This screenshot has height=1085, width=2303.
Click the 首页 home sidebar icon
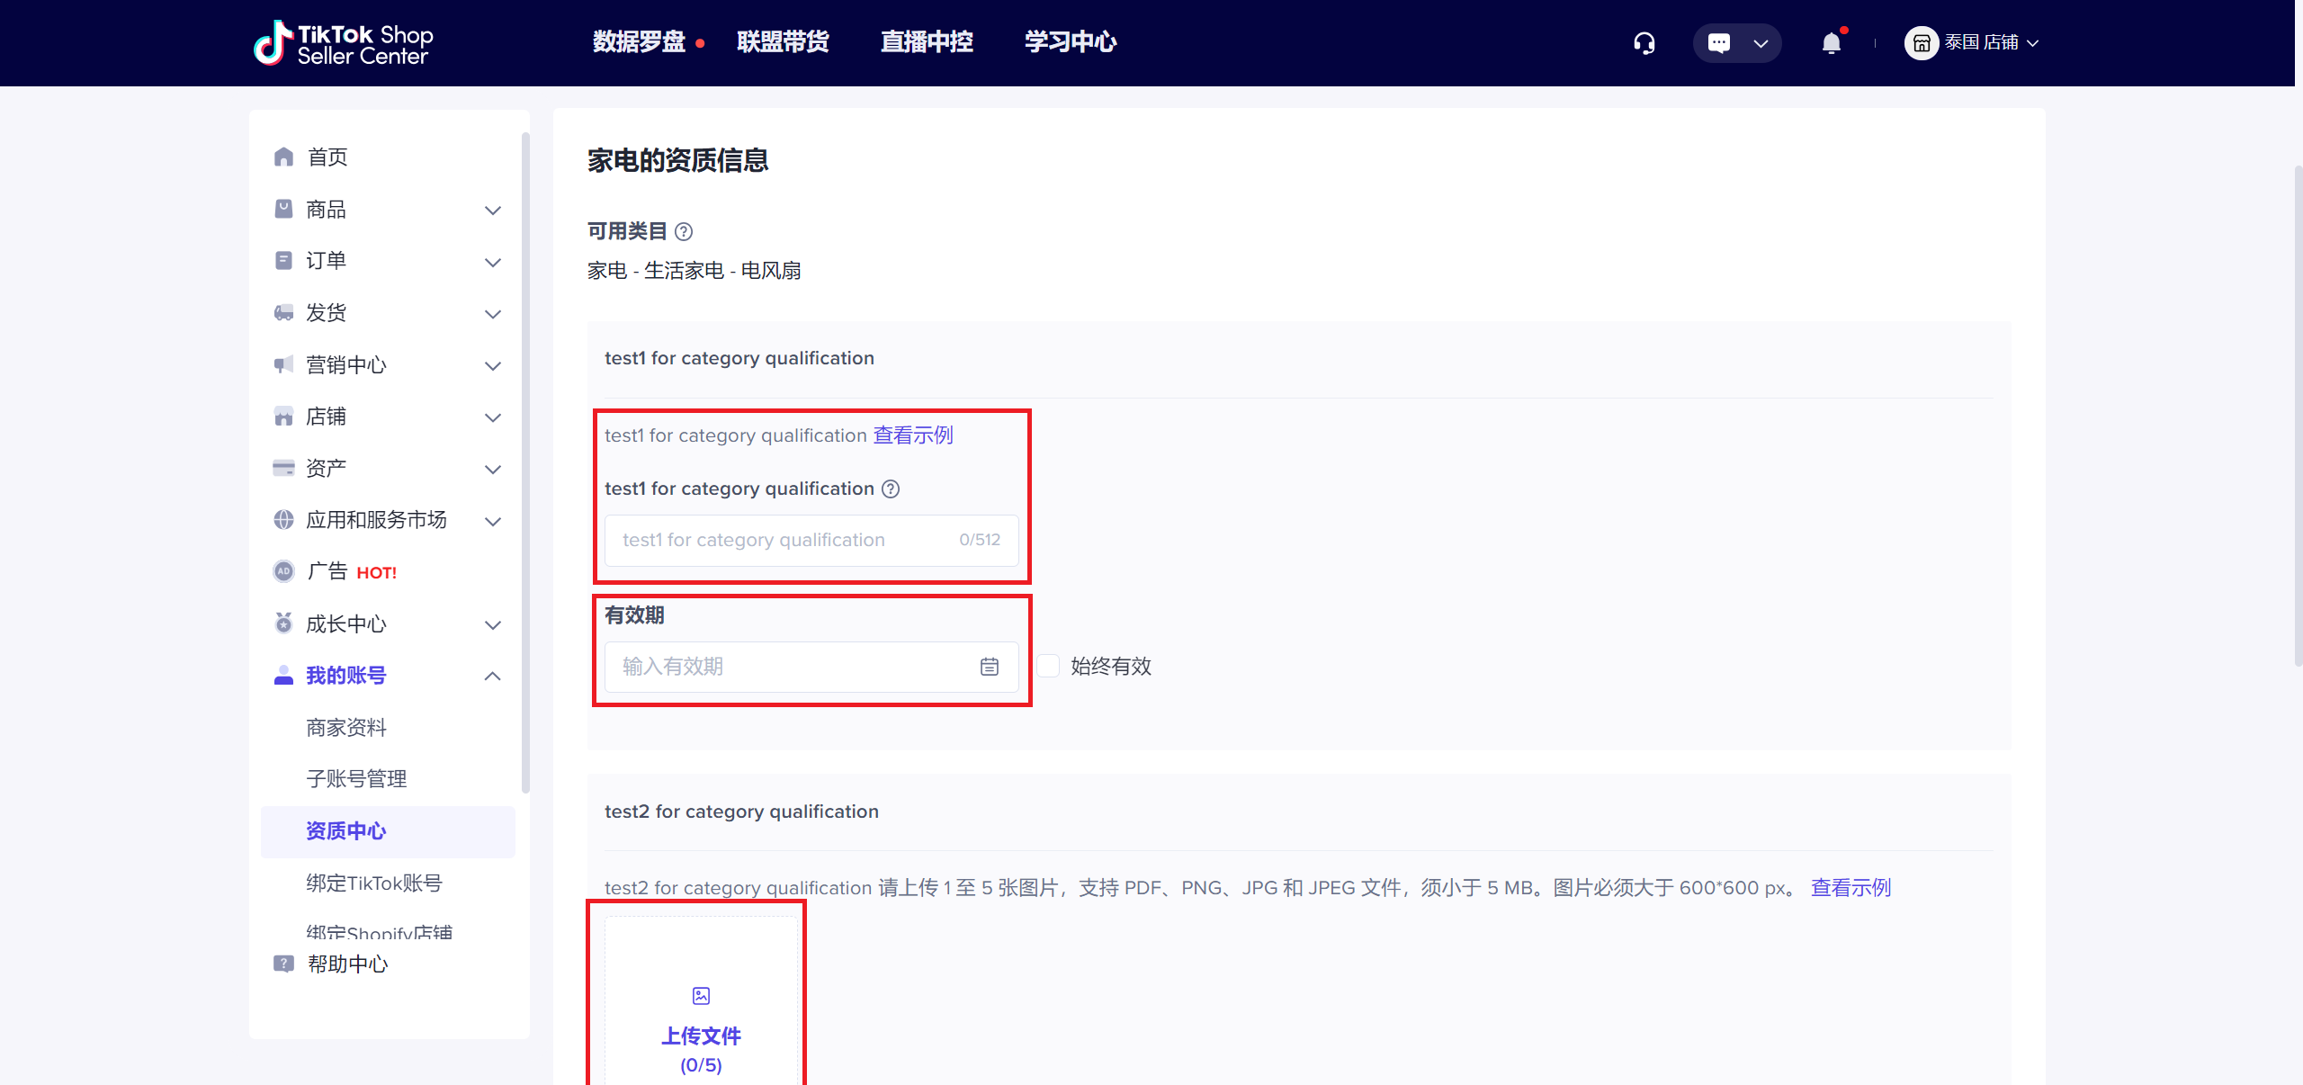pos(284,157)
